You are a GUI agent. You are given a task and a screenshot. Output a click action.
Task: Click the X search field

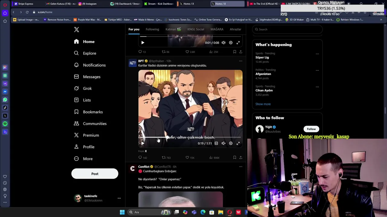[287, 29]
